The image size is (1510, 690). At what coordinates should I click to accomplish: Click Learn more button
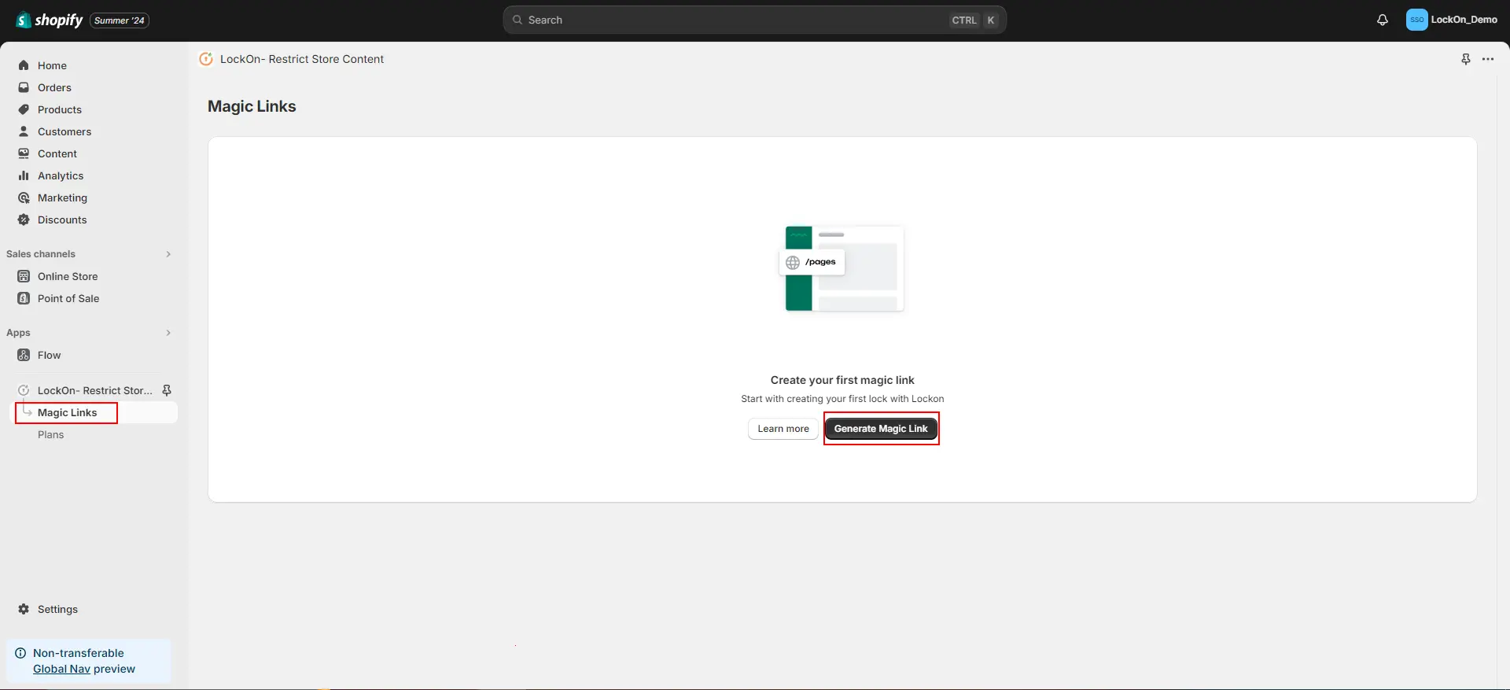pyautogui.click(x=783, y=429)
